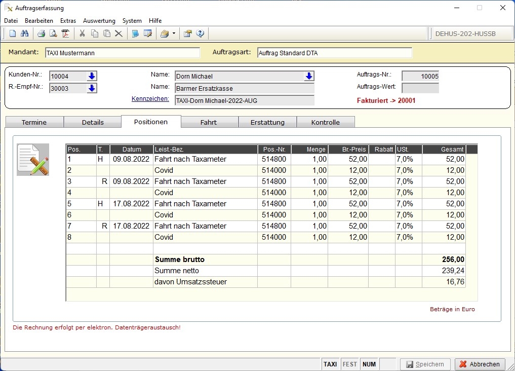Switch to the Fahrt tab
This screenshot has height=371, width=515.
click(x=209, y=122)
